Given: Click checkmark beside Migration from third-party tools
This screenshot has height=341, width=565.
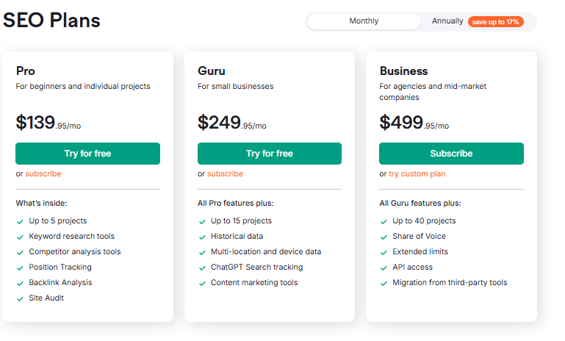Looking at the screenshot, I should pos(384,284).
